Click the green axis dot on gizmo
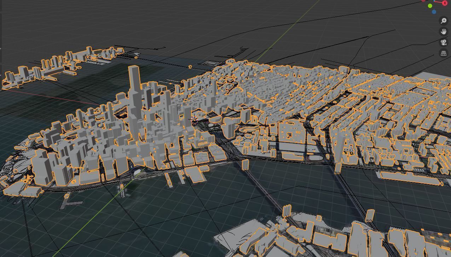Viewport: 451px width, 257px height. point(430,6)
